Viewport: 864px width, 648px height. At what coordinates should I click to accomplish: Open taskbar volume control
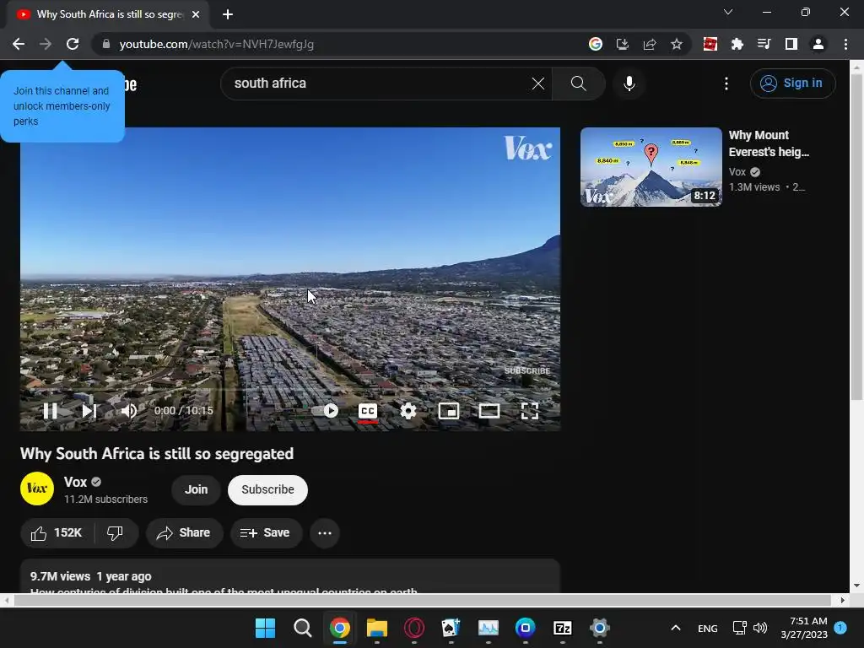pyautogui.click(x=760, y=628)
